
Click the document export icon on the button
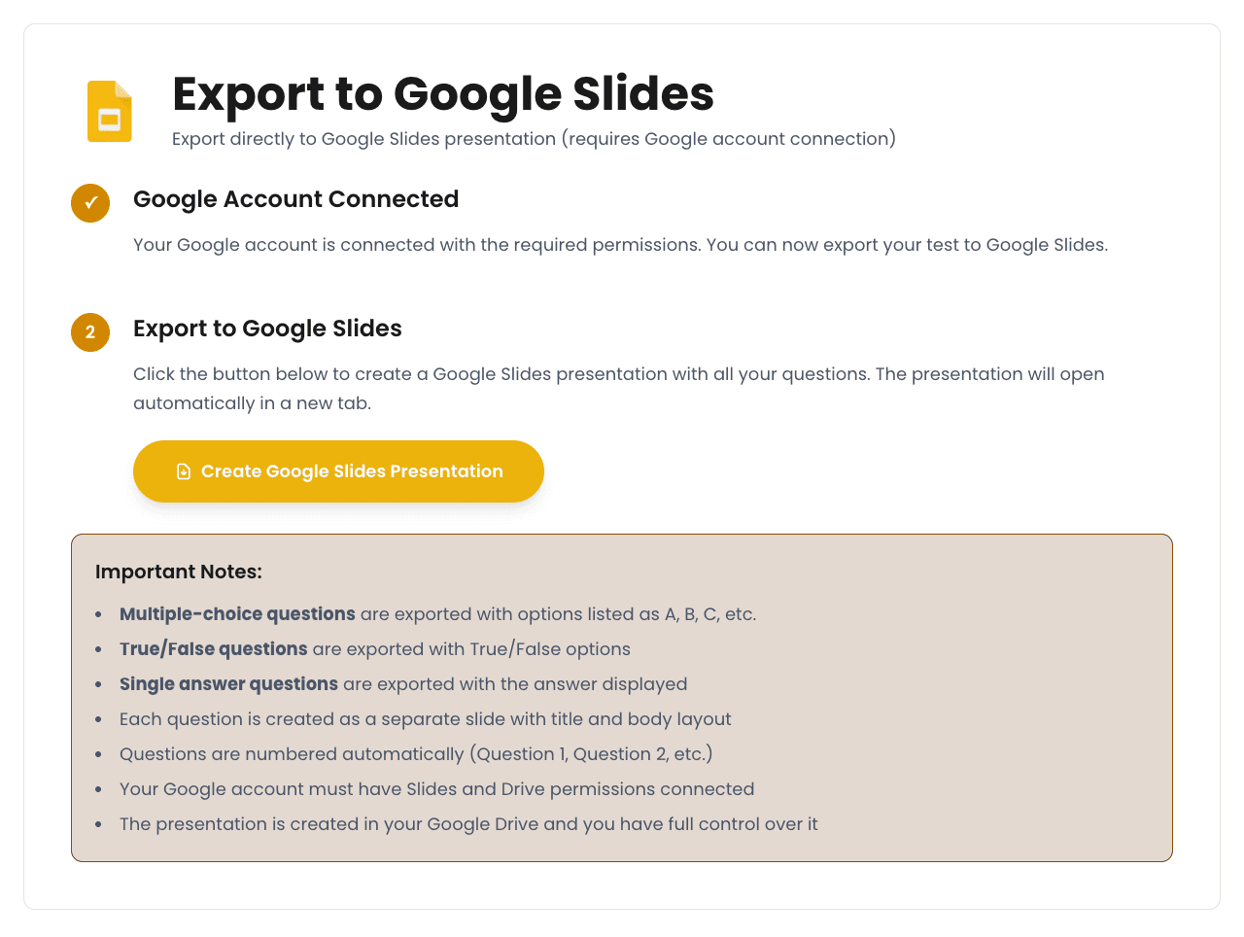pos(183,471)
